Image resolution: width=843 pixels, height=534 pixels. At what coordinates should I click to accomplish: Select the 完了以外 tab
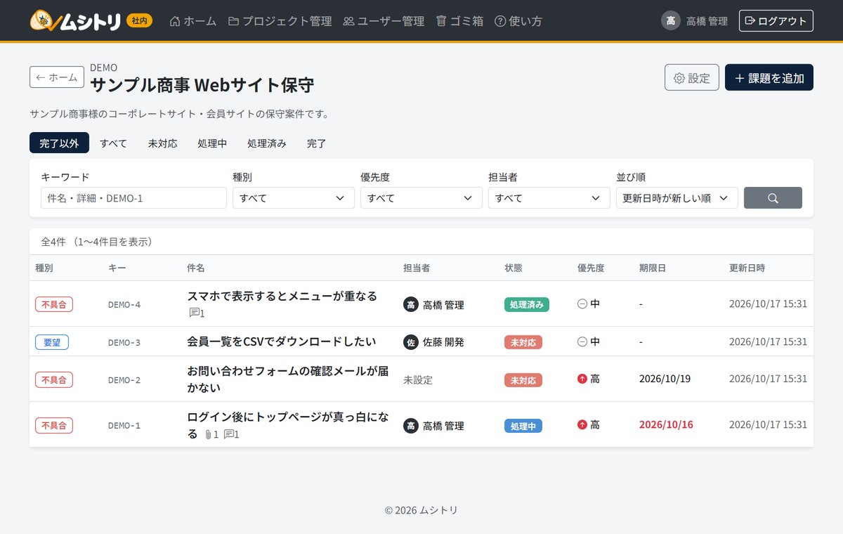[59, 143]
